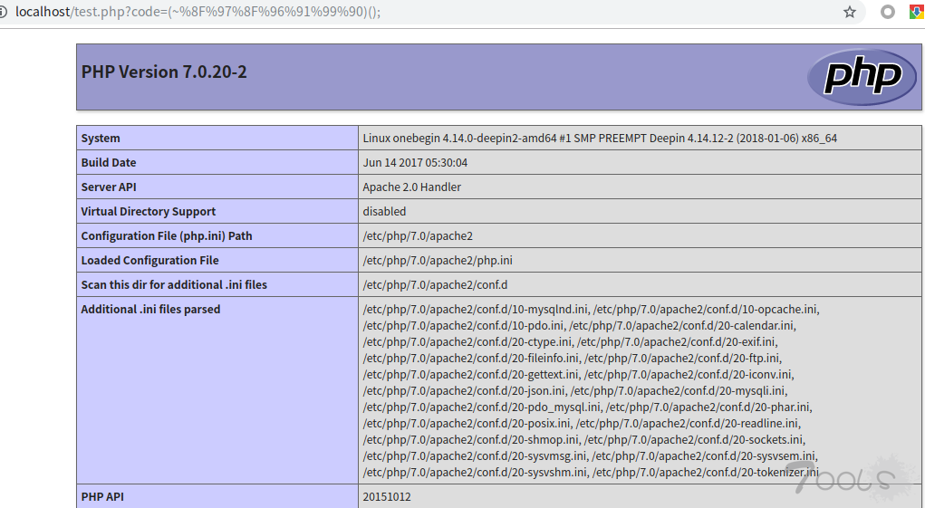Click the bookmark star icon
925x508 pixels.
pos(850,12)
